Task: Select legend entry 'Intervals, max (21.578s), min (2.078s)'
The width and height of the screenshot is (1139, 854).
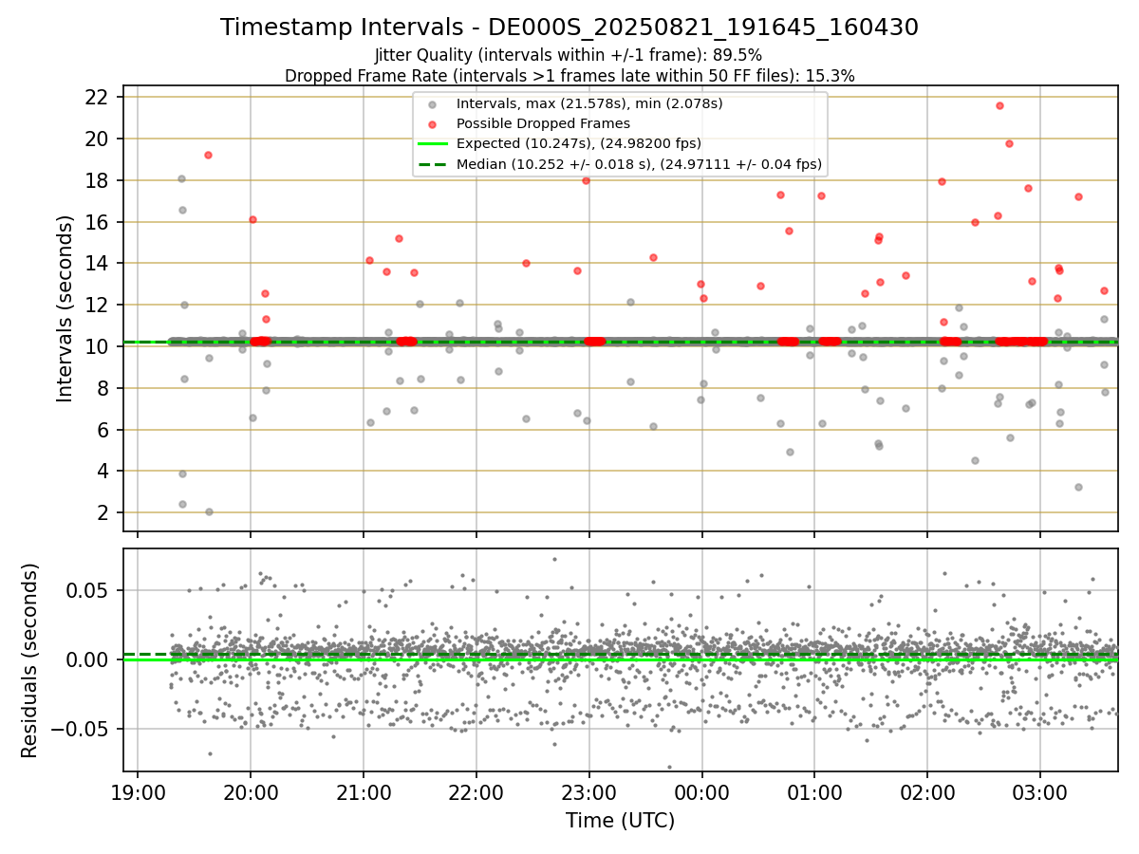Action: (x=589, y=103)
